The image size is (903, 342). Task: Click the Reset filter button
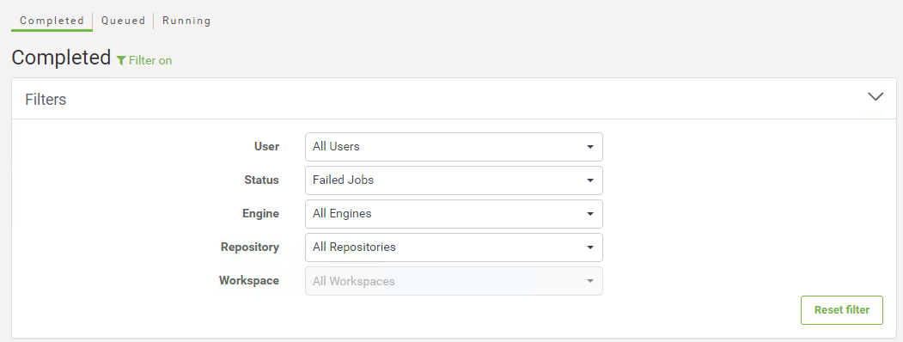pos(841,310)
